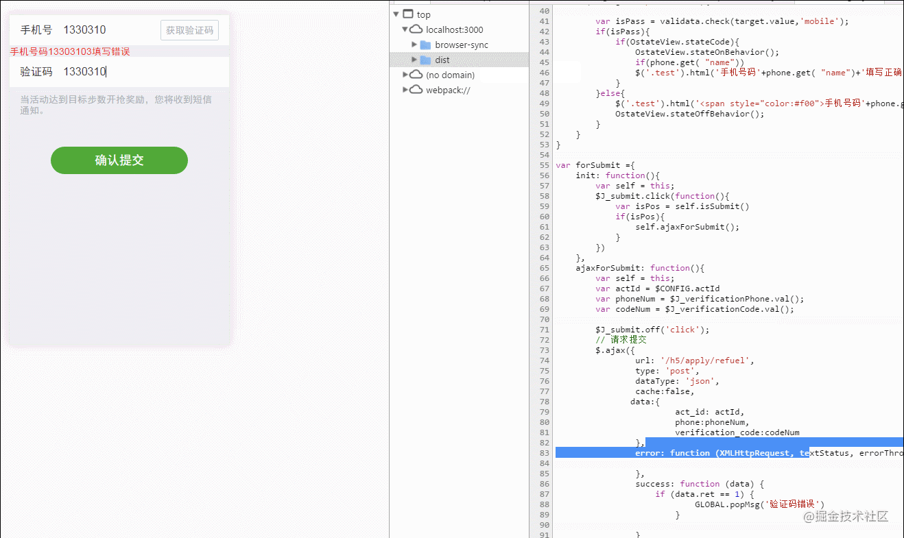Focus the 手机号 phone number input
This screenshot has width=904, height=538.
tap(108, 30)
